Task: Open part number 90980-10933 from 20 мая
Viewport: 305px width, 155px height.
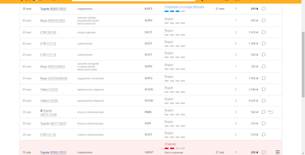Action: [x=58, y=9]
